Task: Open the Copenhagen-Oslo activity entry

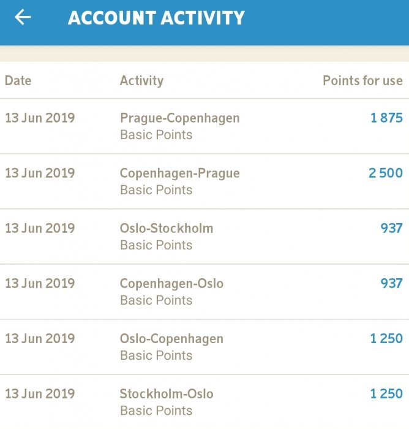Action: point(171,283)
